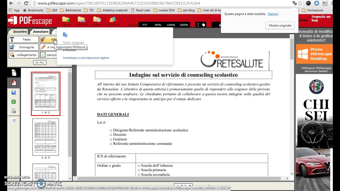This screenshot has width=340, height=191.
Task: Open the Apps bookmarks shortcut
Action: (14, 10)
